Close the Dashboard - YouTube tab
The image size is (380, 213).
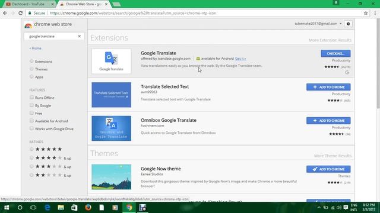click(53, 4)
